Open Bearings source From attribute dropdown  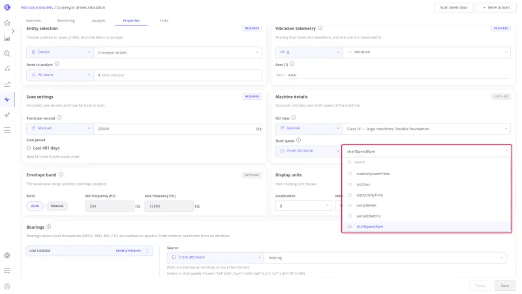click(x=215, y=257)
